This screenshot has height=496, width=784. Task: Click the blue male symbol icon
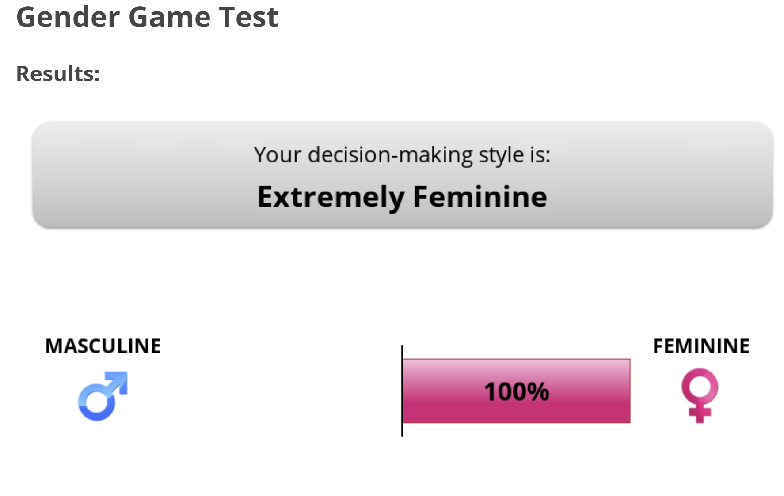103,396
